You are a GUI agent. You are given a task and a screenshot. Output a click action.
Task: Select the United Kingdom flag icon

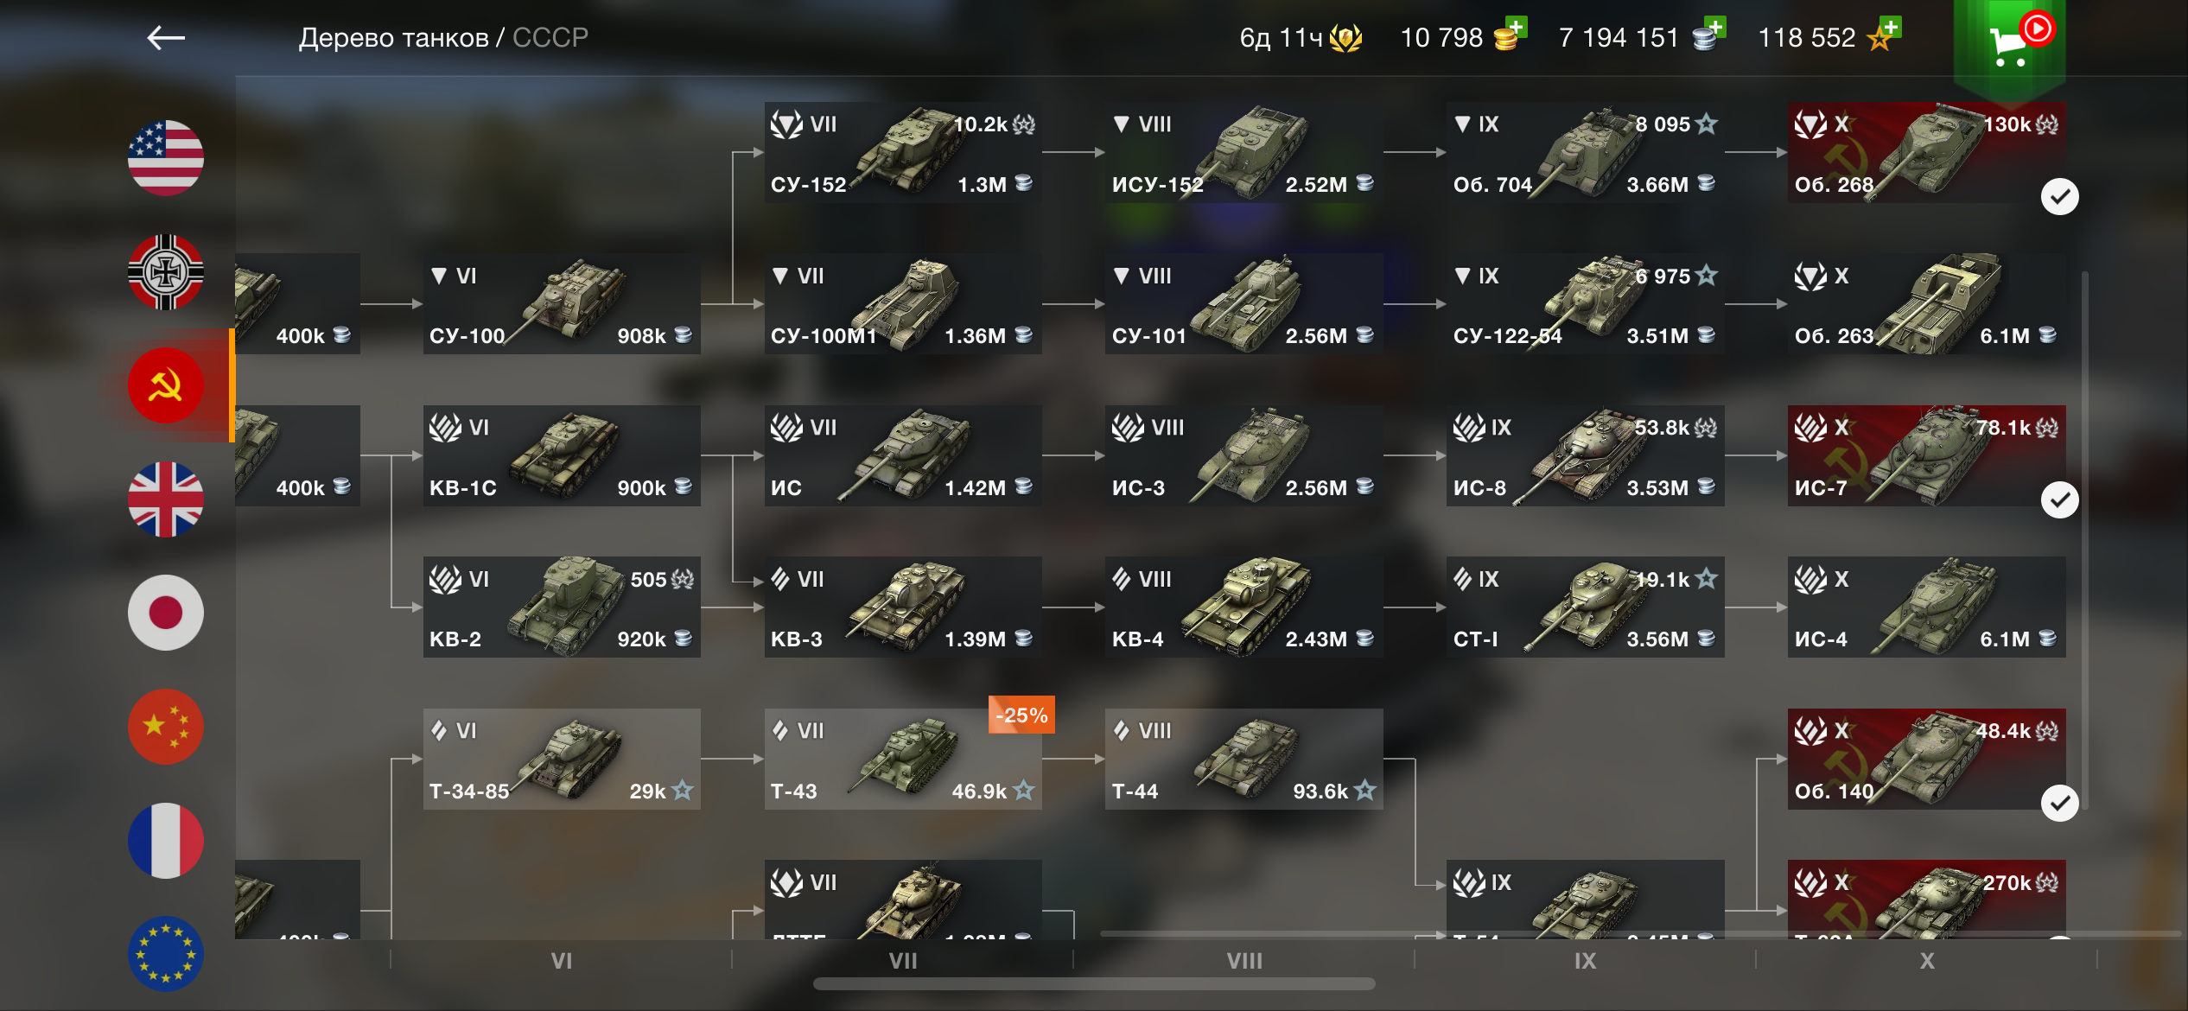165,499
